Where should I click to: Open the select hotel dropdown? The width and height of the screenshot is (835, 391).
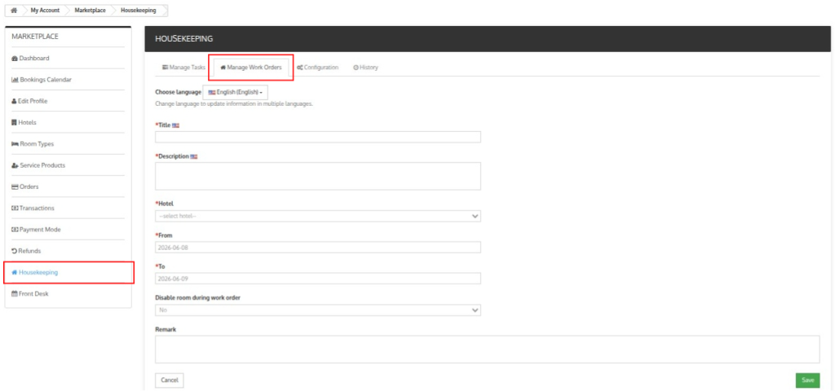click(318, 216)
